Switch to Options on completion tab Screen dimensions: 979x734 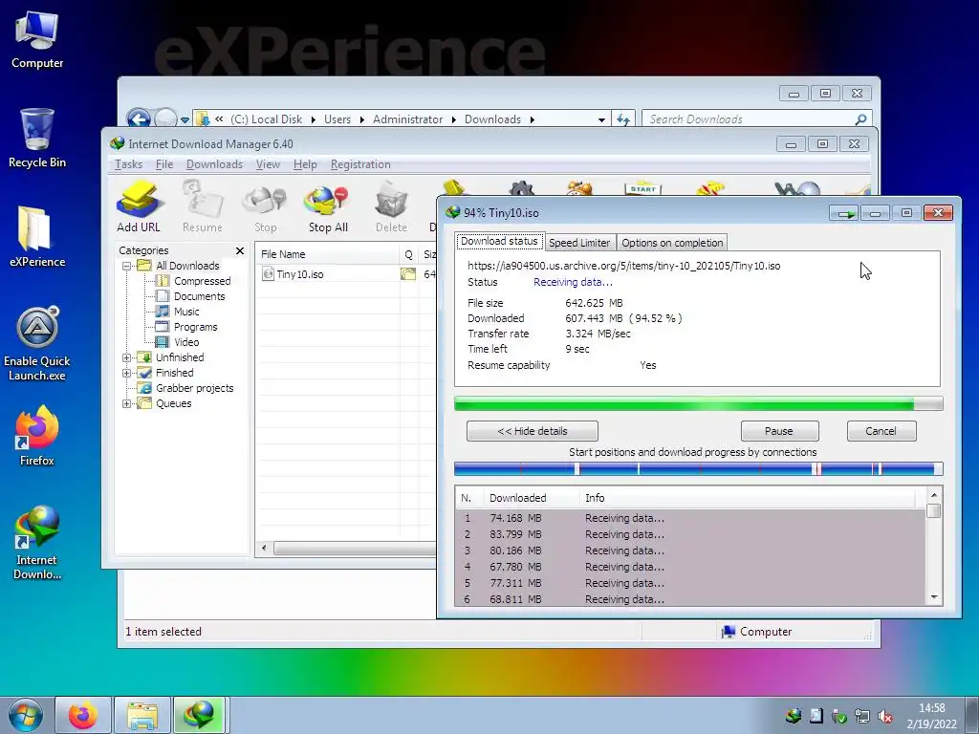click(x=672, y=243)
